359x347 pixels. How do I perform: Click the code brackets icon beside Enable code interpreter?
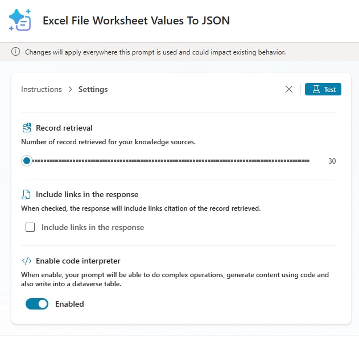[26, 261]
